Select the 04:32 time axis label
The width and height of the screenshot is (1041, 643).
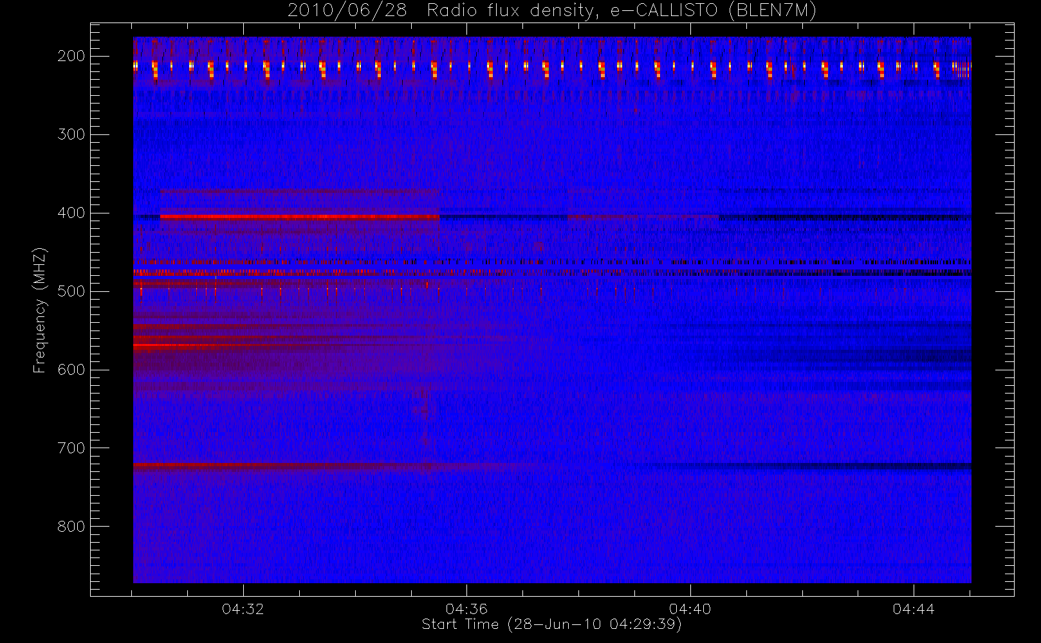243,609
